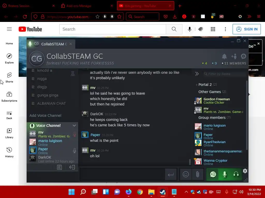Invite friends to CollabSTEAM GC
Image resolution: width=265 pixels, height=198 pixels.
[234, 56]
